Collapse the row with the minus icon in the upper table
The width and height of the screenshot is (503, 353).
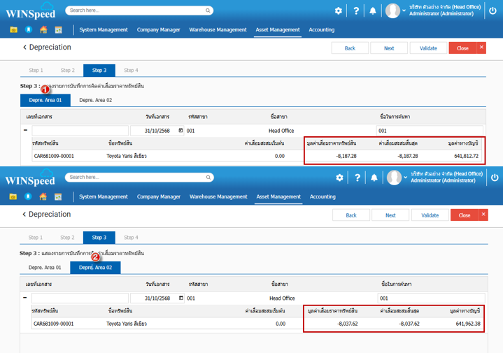point(26,131)
